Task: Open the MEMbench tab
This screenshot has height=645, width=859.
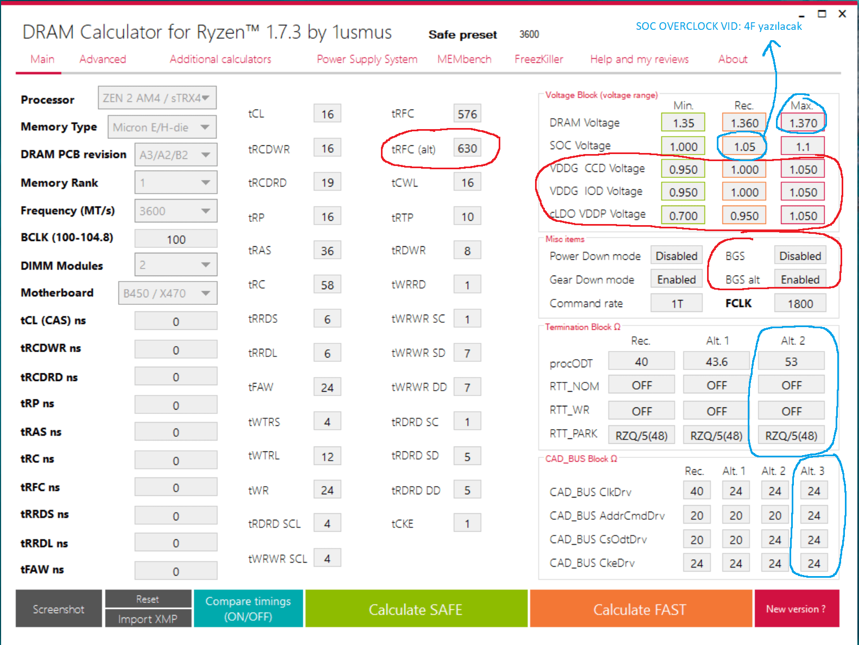Action: pyautogui.click(x=465, y=59)
